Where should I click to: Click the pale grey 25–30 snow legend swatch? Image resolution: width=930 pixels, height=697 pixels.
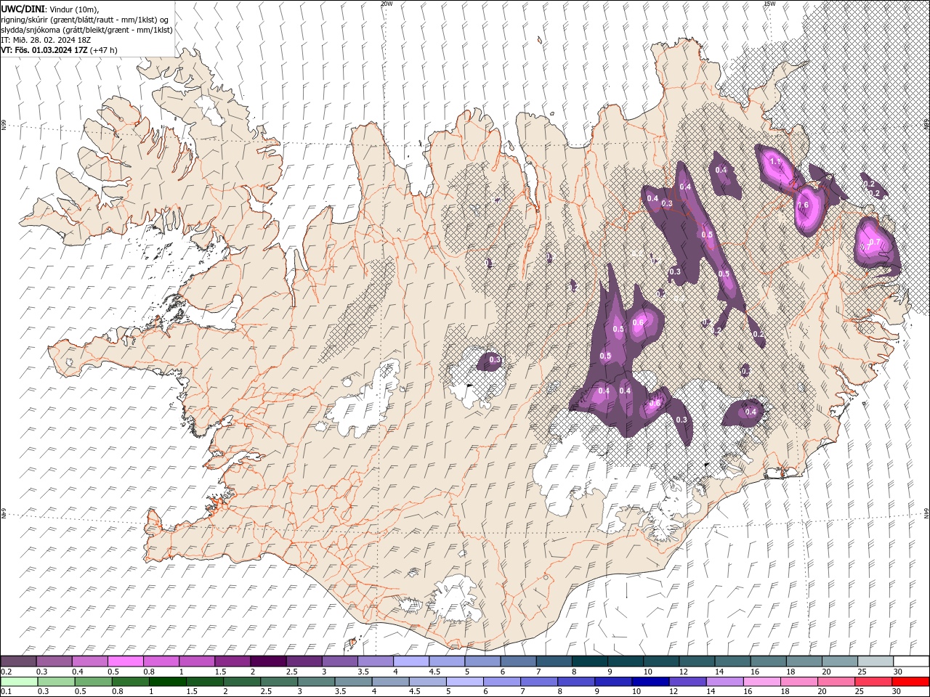pos(876,661)
